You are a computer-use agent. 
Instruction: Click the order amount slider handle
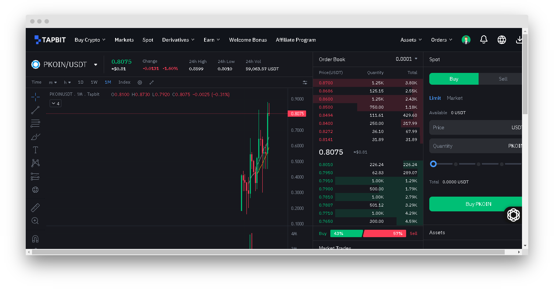coord(433,164)
